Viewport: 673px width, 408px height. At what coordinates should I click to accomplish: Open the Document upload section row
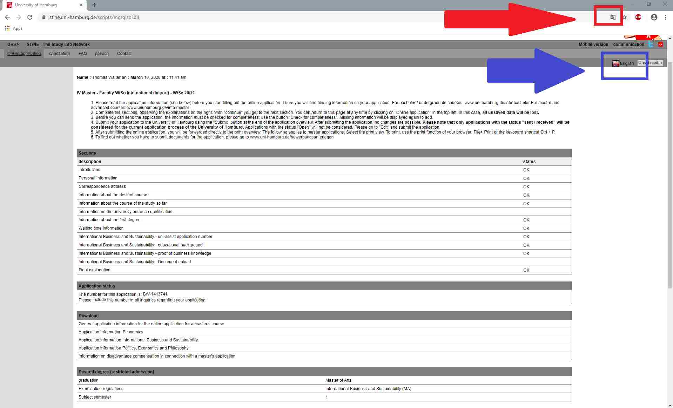point(135,262)
